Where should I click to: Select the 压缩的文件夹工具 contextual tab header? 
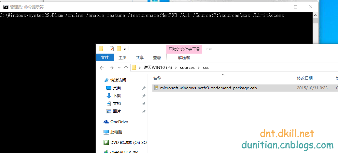[184, 49]
